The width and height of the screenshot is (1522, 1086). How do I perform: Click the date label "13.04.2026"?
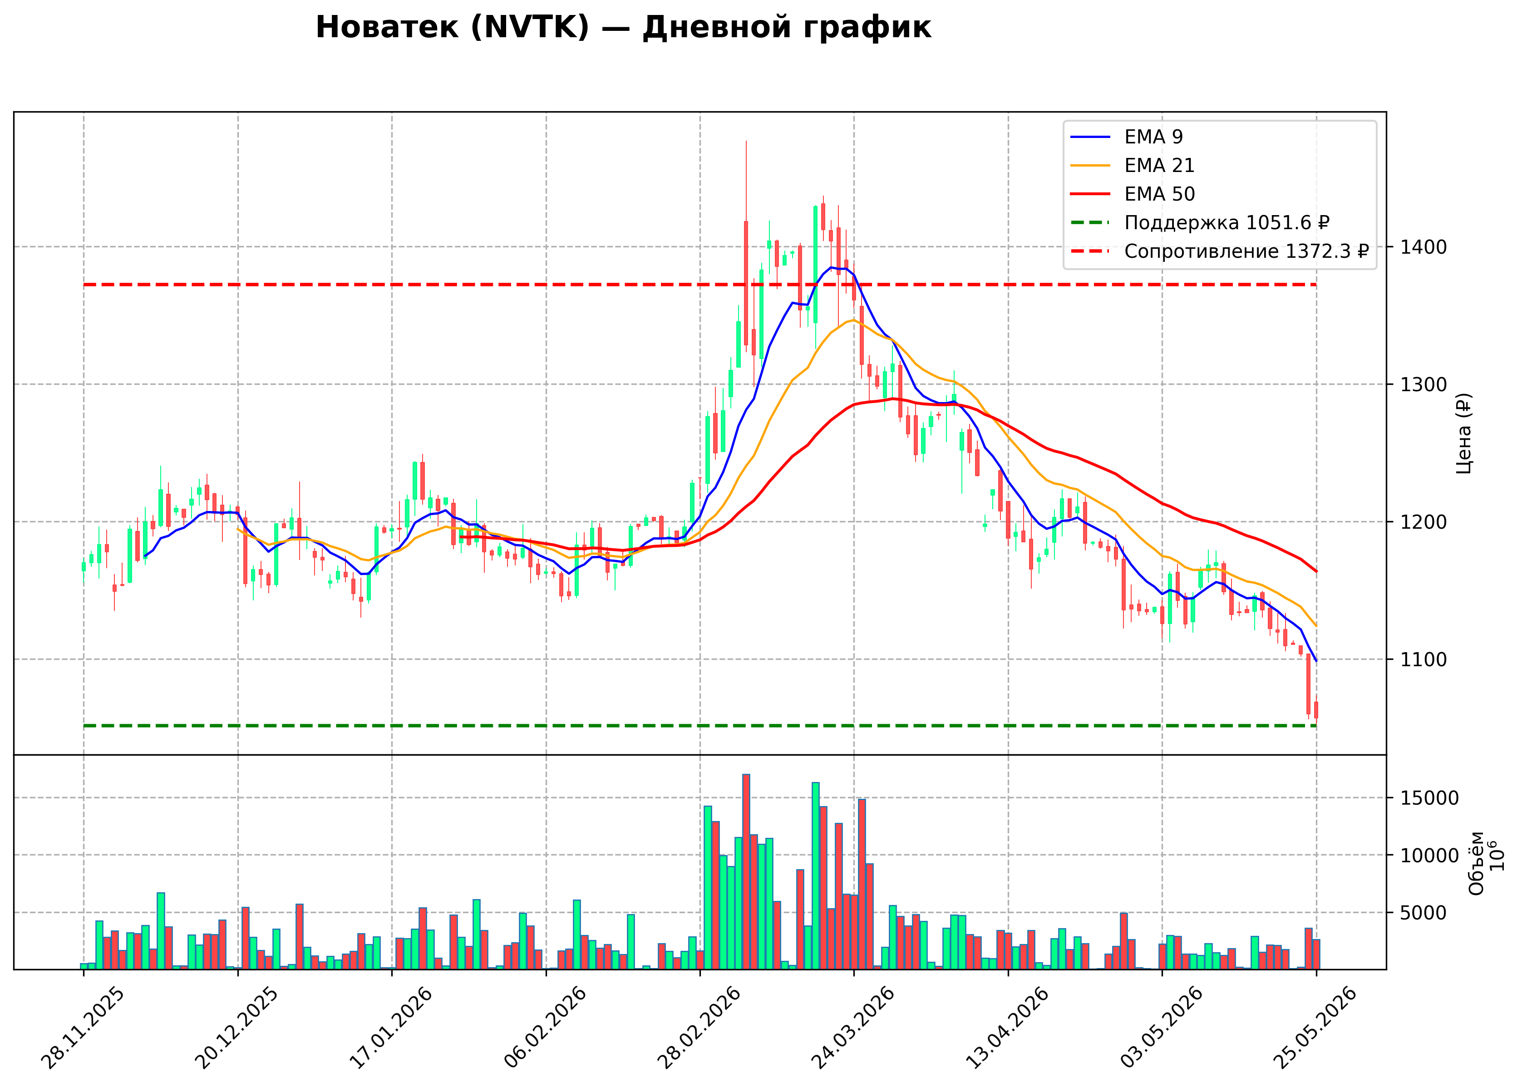pyautogui.click(x=1008, y=1028)
